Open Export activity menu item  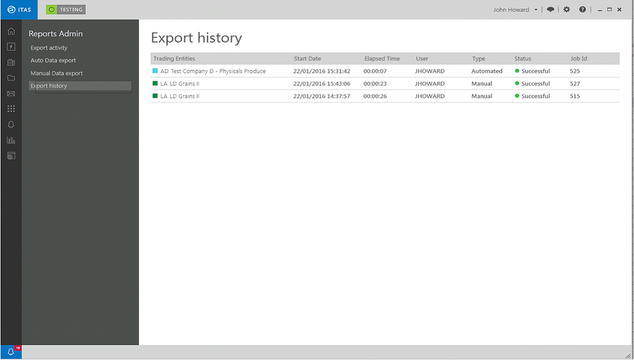49,48
